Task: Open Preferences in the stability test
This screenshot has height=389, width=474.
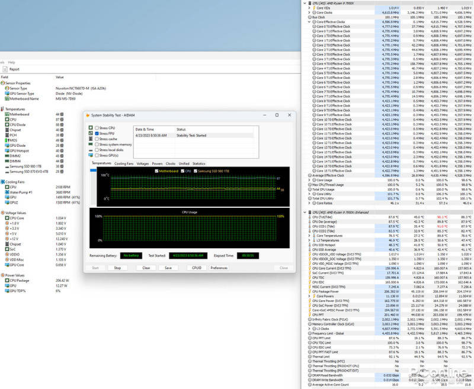Action: point(219,268)
